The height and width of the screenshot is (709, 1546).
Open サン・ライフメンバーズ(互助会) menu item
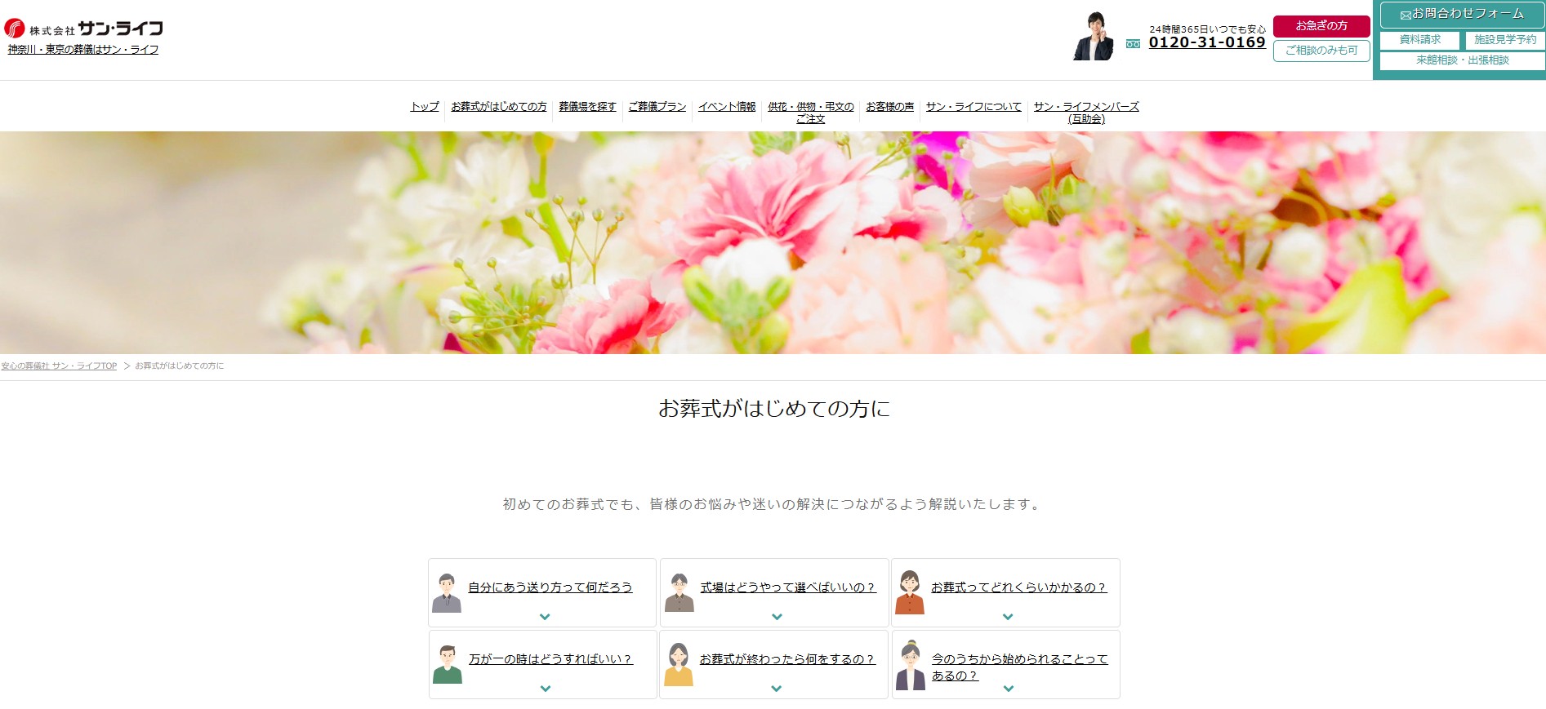tap(1086, 113)
